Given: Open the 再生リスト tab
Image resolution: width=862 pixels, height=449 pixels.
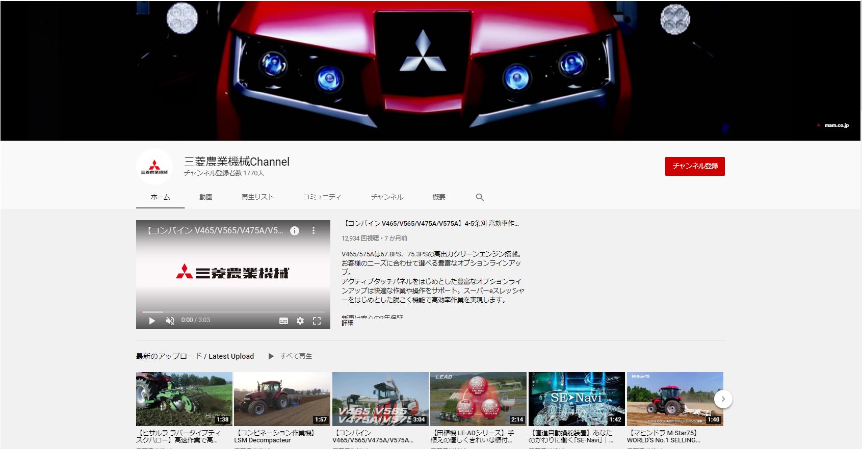Looking at the screenshot, I should click(x=257, y=197).
